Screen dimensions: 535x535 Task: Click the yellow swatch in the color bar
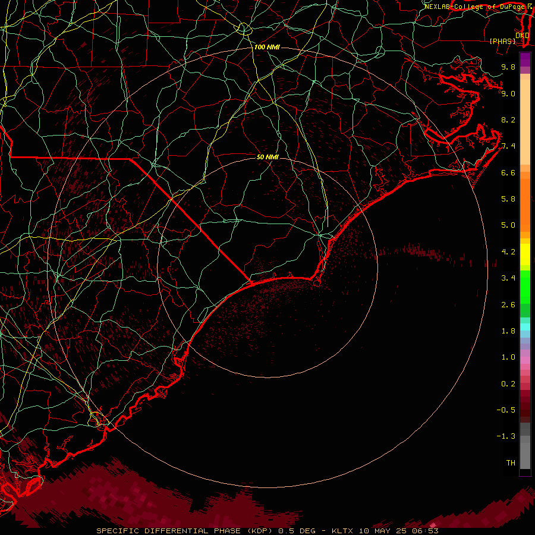pos(525,254)
